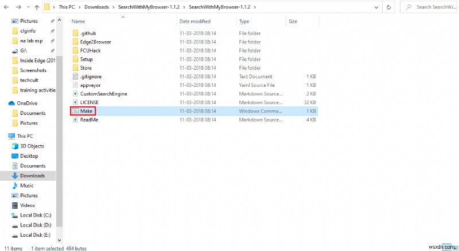Click 'Windows Comma...' type of Make

[x=260, y=111]
